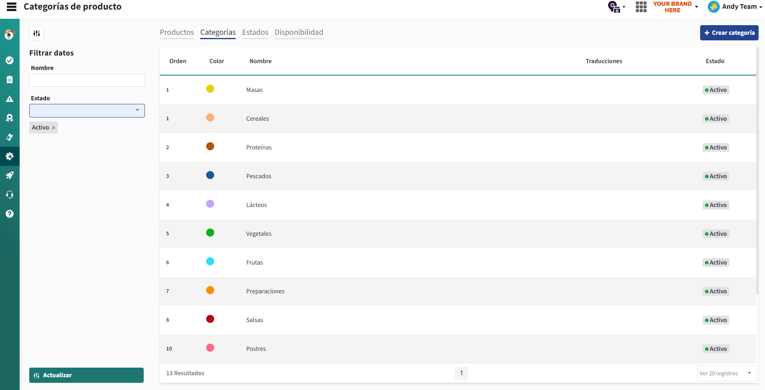Click the Nombre filter input field
The height and width of the screenshot is (390, 765).
point(87,80)
